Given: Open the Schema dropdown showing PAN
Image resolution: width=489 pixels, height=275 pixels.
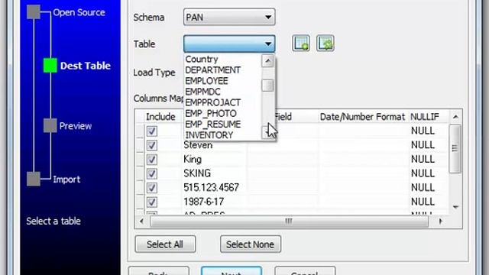Looking at the screenshot, I should [229, 17].
